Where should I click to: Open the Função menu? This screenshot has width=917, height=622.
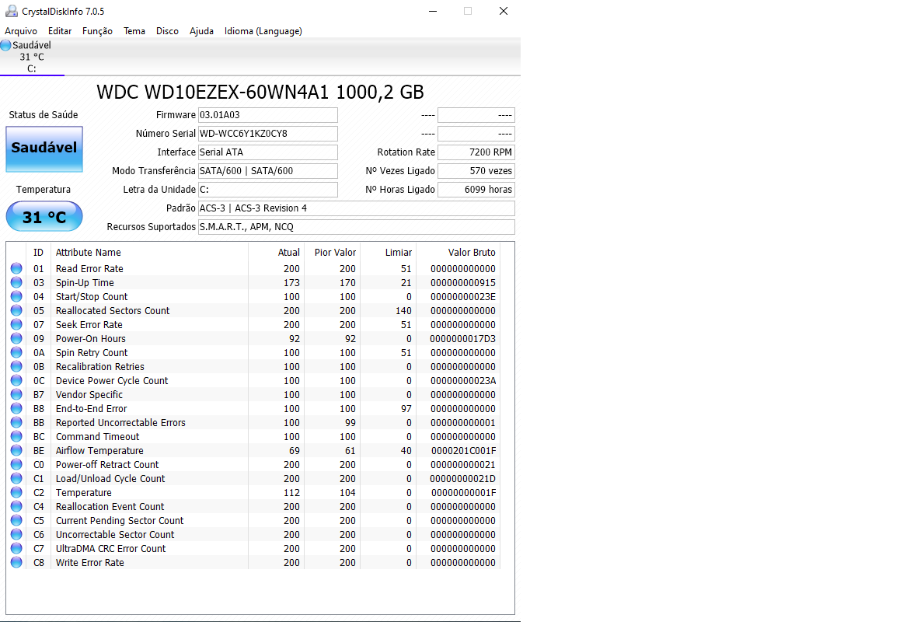(x=97, y=31)
